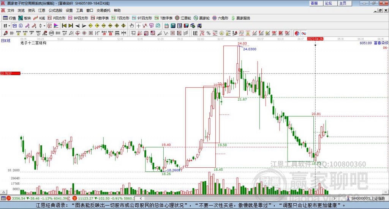Open the 交易委托 menu

pos(103,10)
